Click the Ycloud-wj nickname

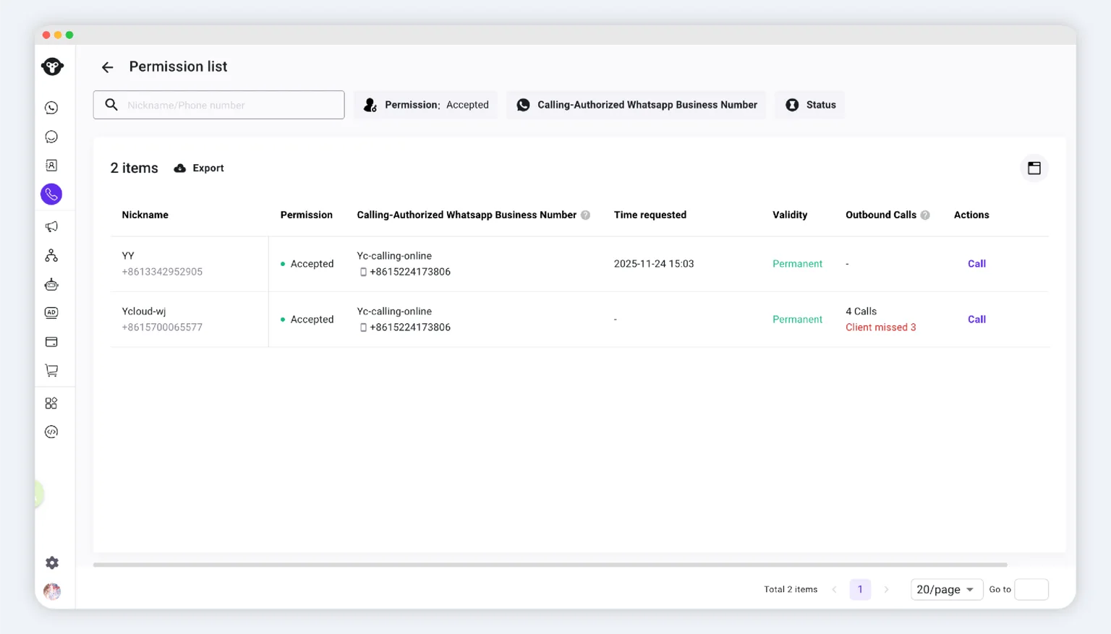click(144, 312)
